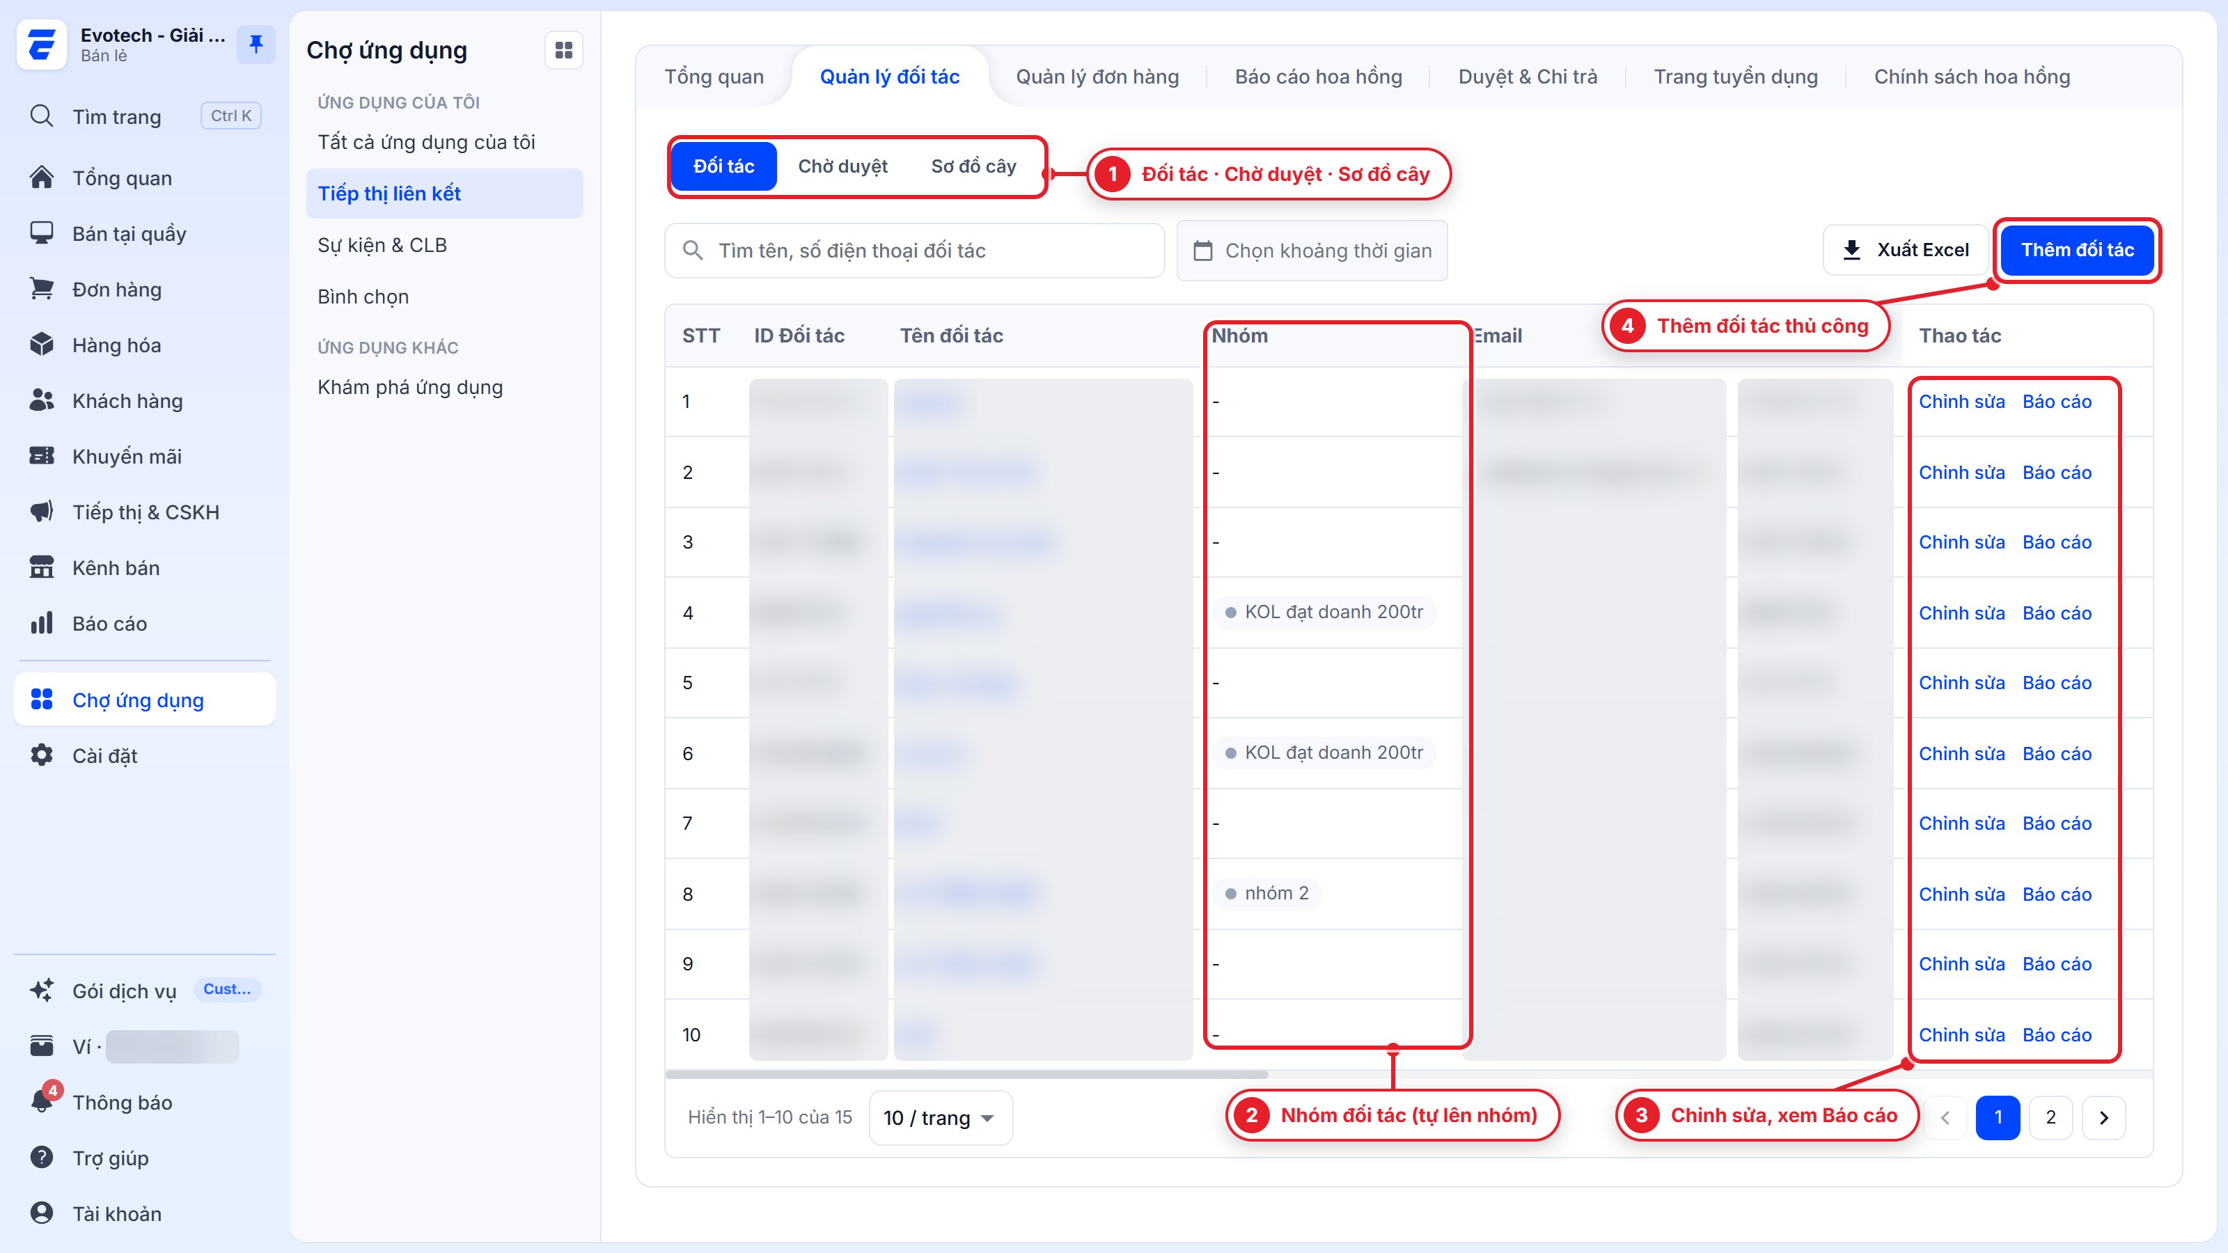Open Báo cáo hoa hồng tab
The height and width of the screenshot is (1253, 2228).
[x=1318, y=77]
